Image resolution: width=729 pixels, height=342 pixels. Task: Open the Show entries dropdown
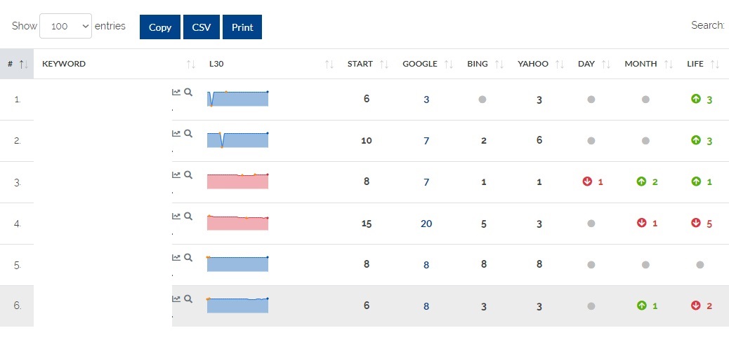click(x=66, y=27)
